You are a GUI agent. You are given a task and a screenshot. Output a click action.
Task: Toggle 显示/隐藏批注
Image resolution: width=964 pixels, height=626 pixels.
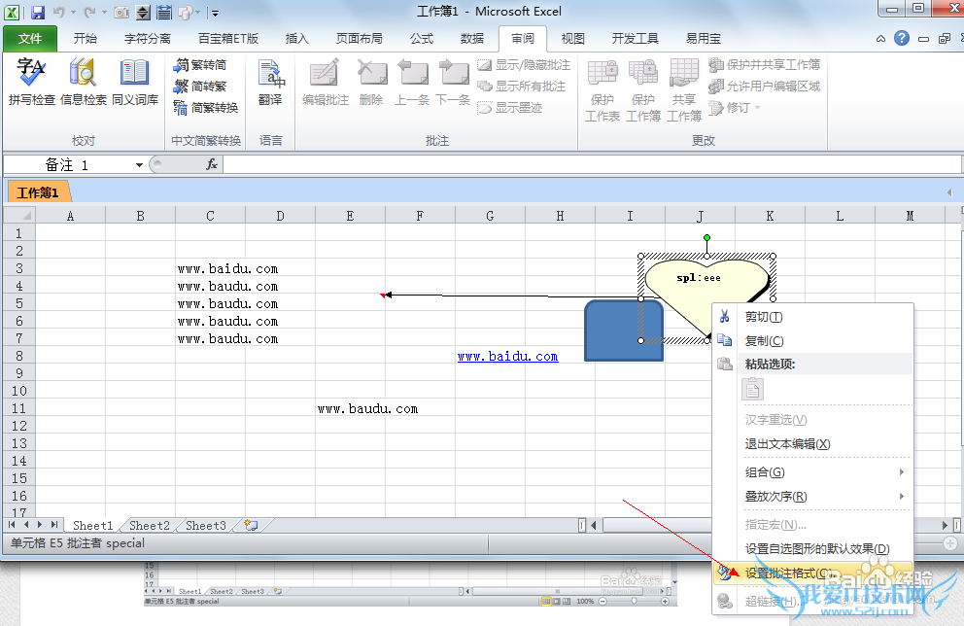pos(524,64)
